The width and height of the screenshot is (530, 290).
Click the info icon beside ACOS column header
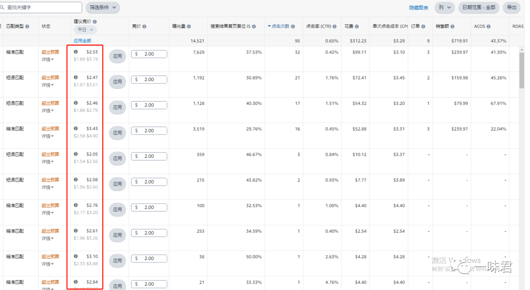[x=488, y=27]
